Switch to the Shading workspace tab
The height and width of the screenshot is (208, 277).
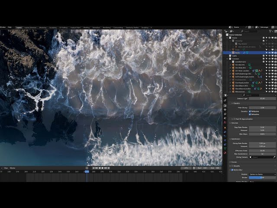(87, 28)
